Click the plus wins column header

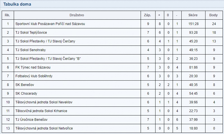(159, 15)
